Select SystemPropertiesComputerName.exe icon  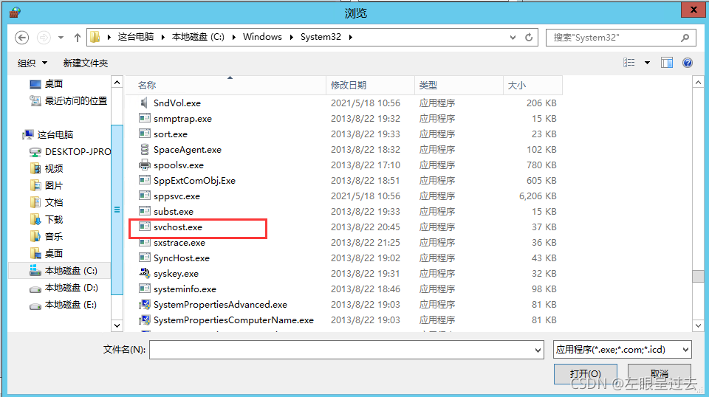tap(144, 320)
